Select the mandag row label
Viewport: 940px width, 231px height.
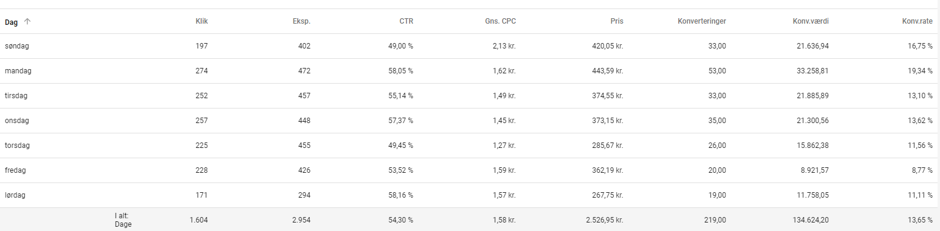(x=18, y=71)
